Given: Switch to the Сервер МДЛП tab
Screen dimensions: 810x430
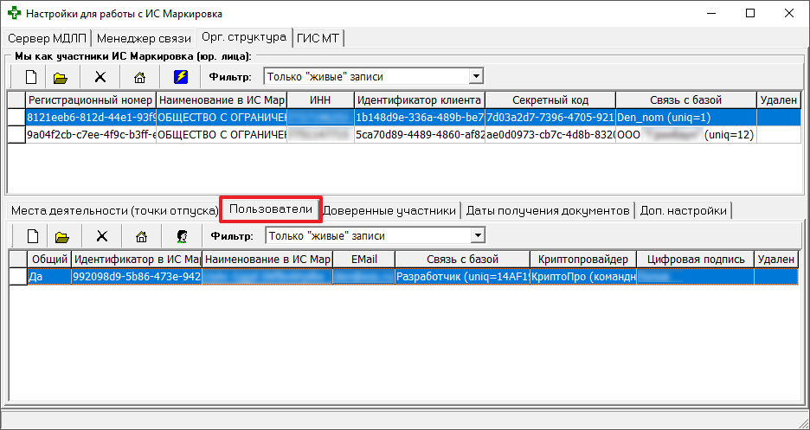Looking at the screenshot, I should pyautogui.click(x=48, y=39).
